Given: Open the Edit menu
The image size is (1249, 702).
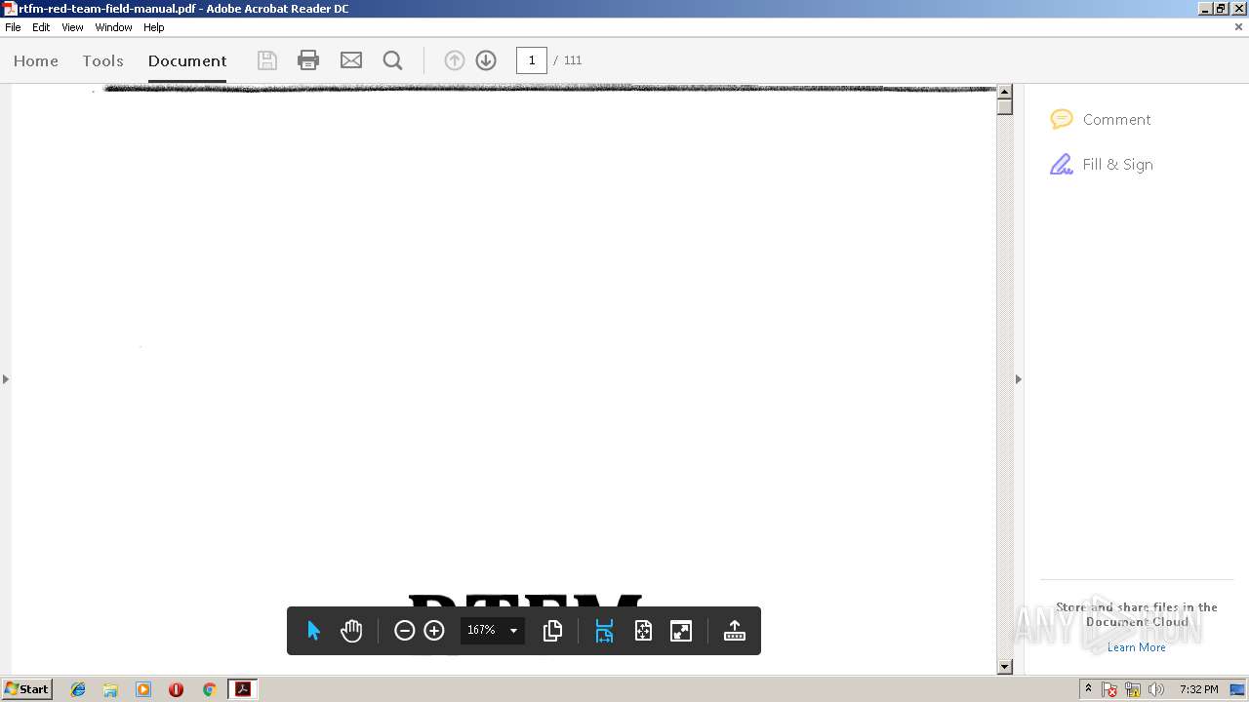Looking at the screenshot, I should pos(41,27).
